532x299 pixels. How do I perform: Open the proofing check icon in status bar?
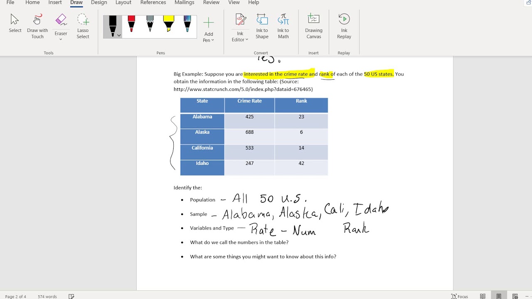71,297
